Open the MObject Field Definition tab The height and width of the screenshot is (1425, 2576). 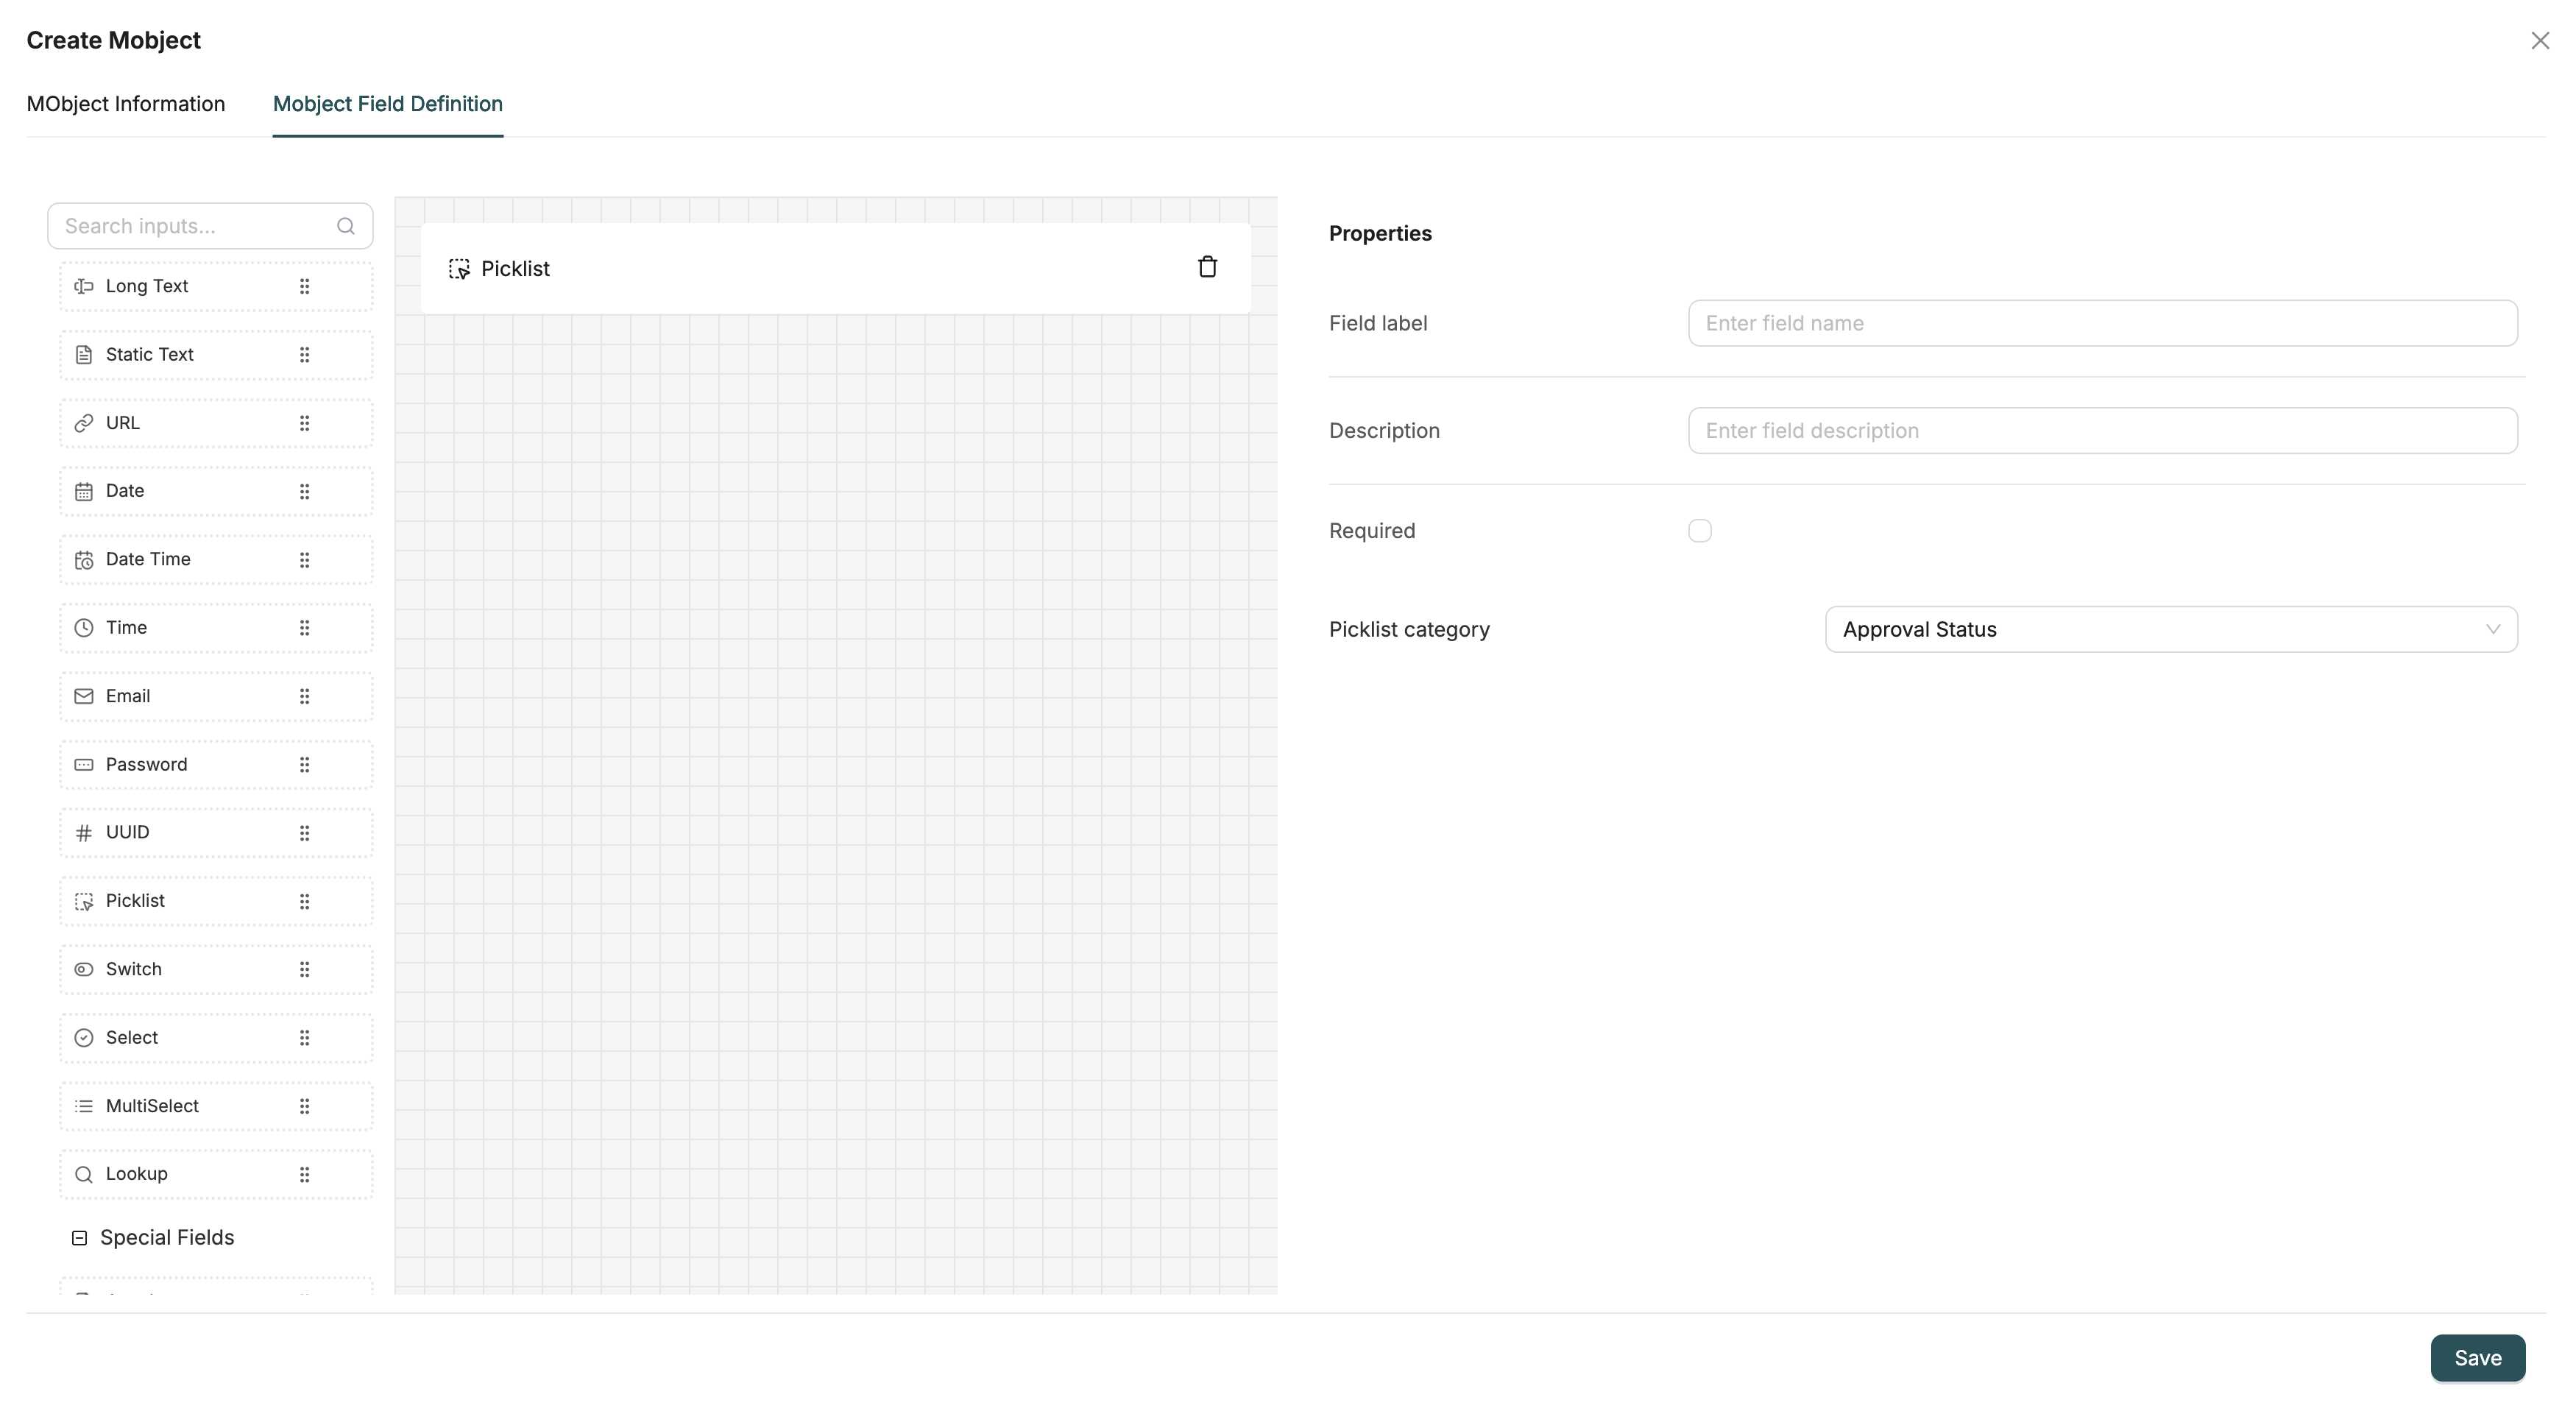387,103
